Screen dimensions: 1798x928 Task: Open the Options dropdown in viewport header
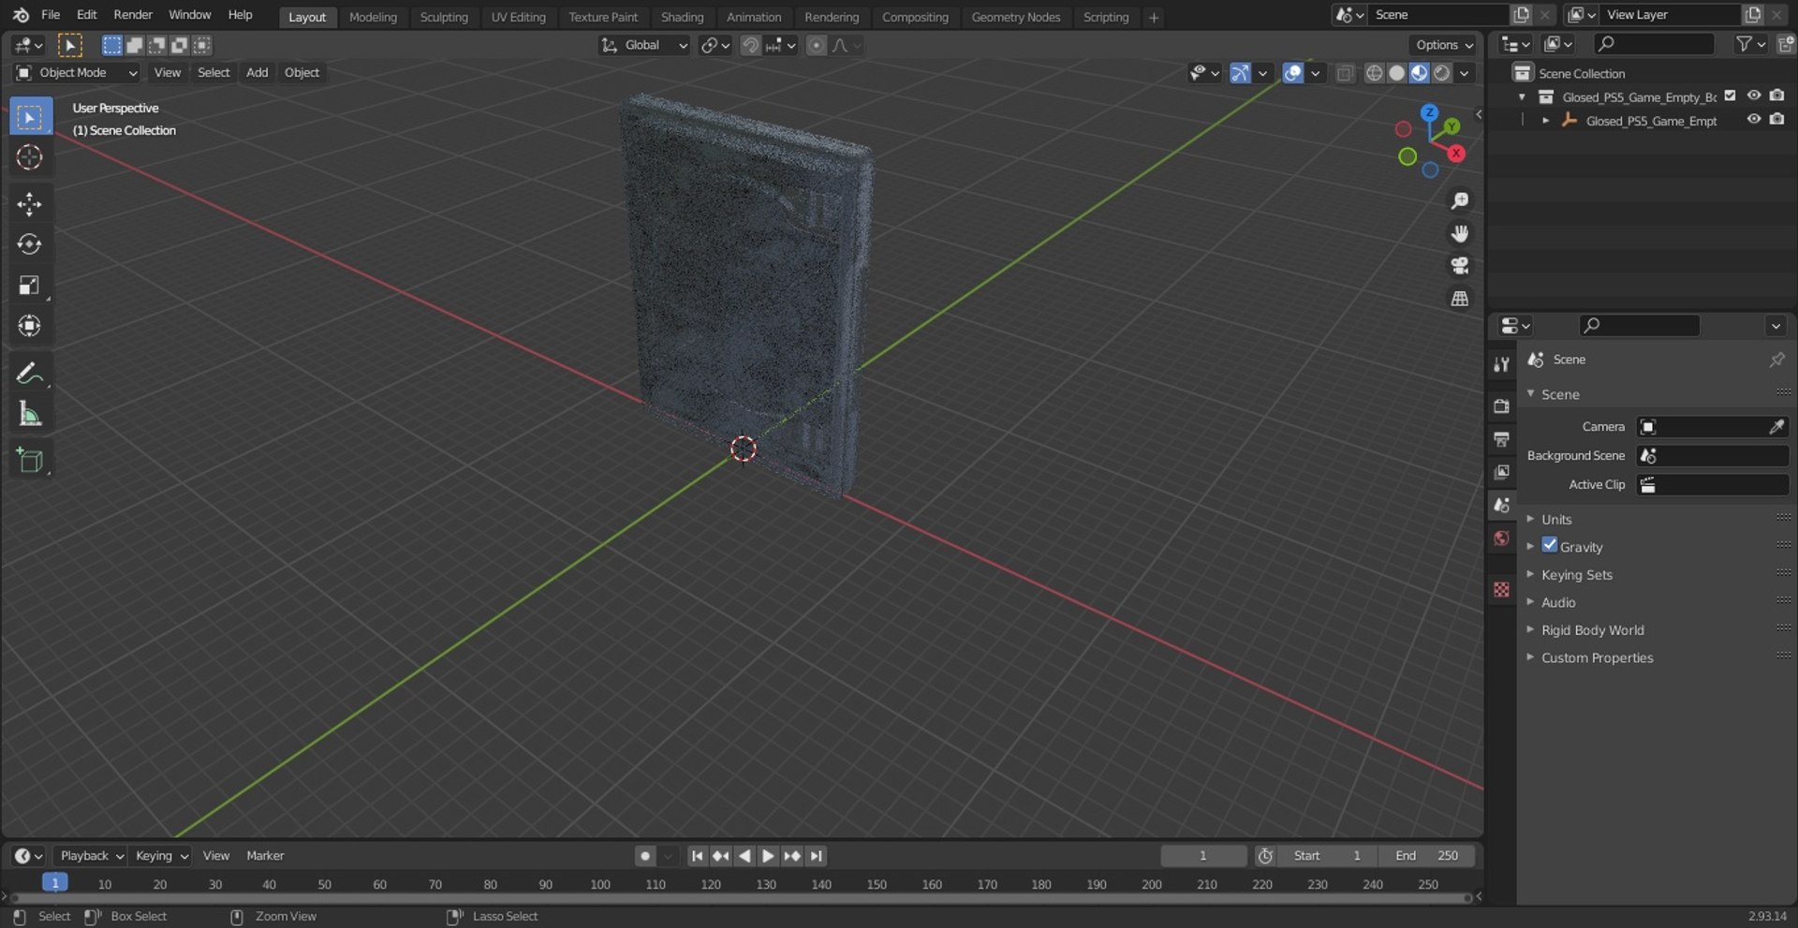(1444, 45)
